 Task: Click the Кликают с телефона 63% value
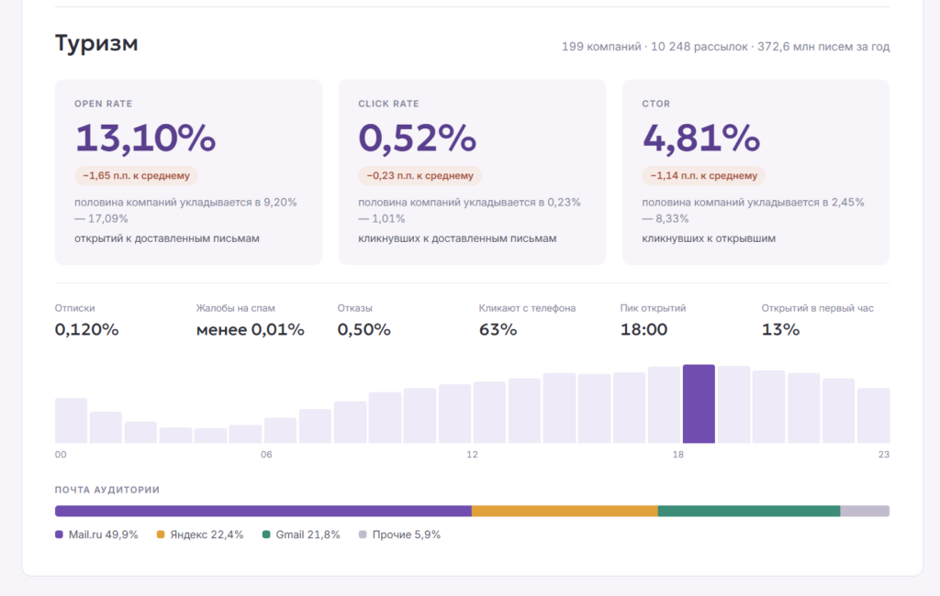point(498,329)
